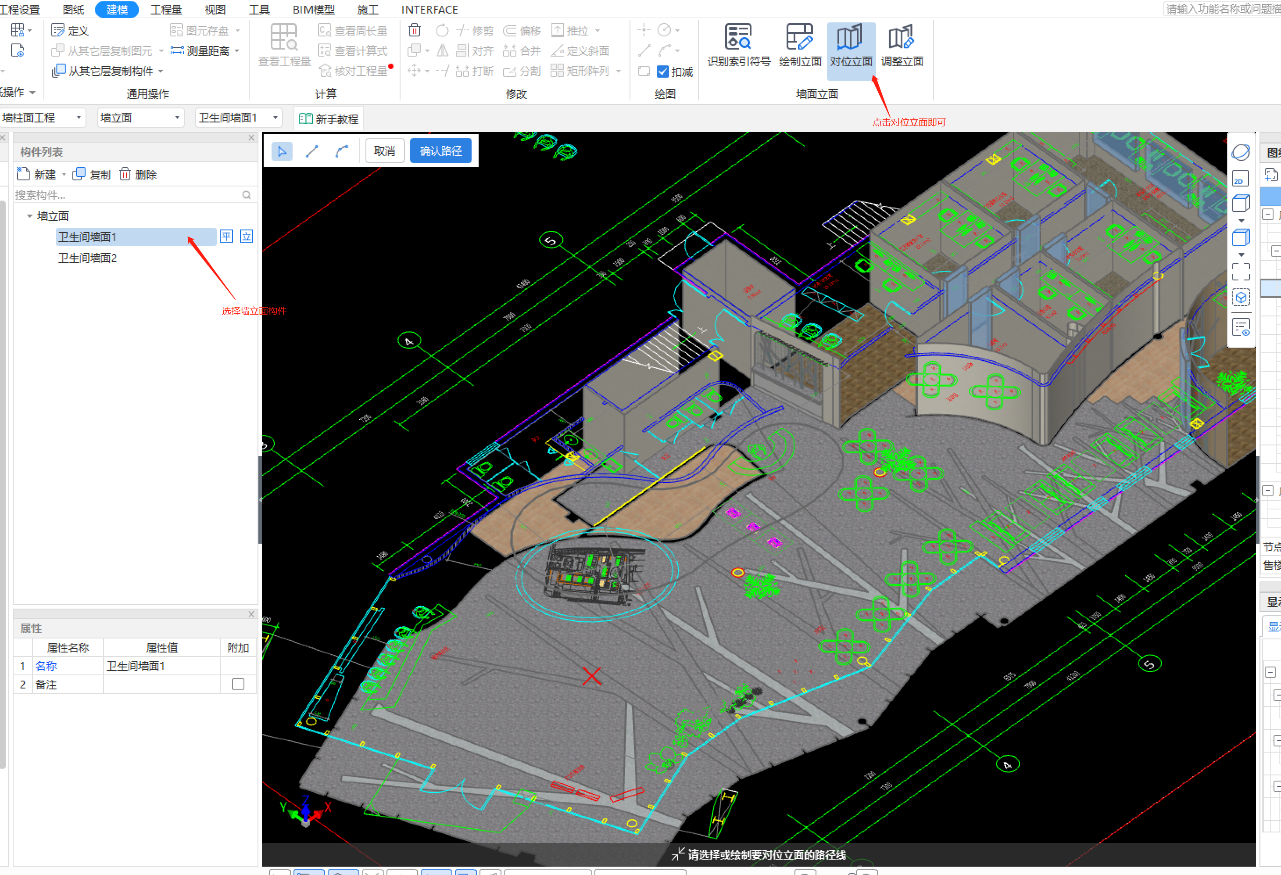Viewport: 1281px width, 875px height.
Task: Click the 绘制立面 tool icon
Action: [x=800, y=37]
